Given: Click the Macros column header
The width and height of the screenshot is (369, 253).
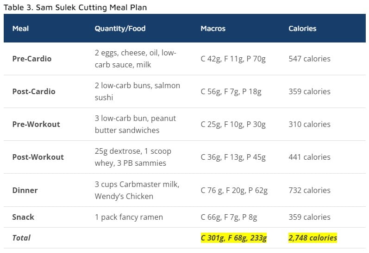Looking at the screenshot, I should click(x=213, y=29).
